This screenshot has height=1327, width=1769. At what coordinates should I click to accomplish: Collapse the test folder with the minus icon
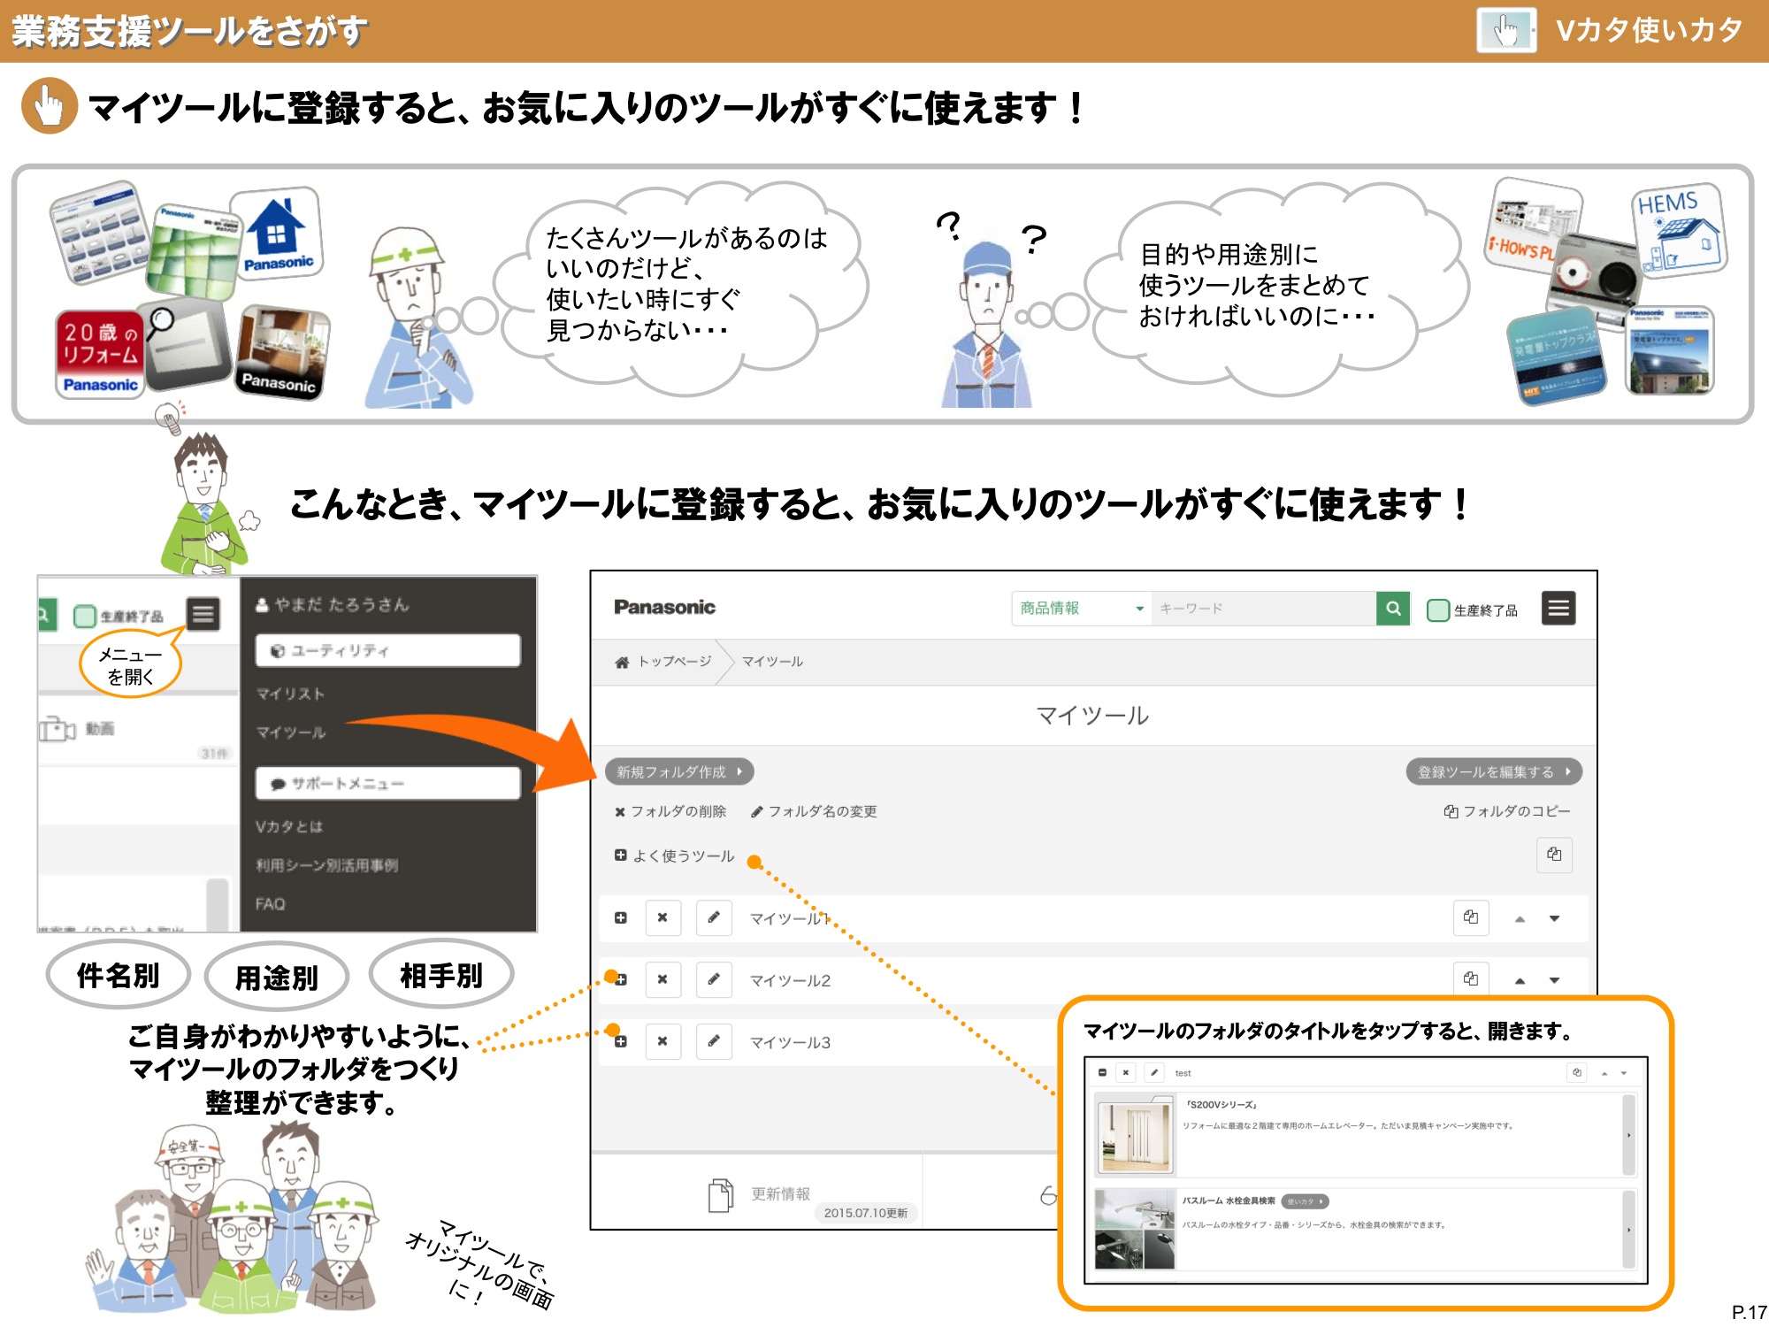pyautogui.click(x=1101, y=1072)
